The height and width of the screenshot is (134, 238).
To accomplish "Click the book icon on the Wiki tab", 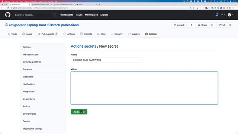I will coord(99,34).
